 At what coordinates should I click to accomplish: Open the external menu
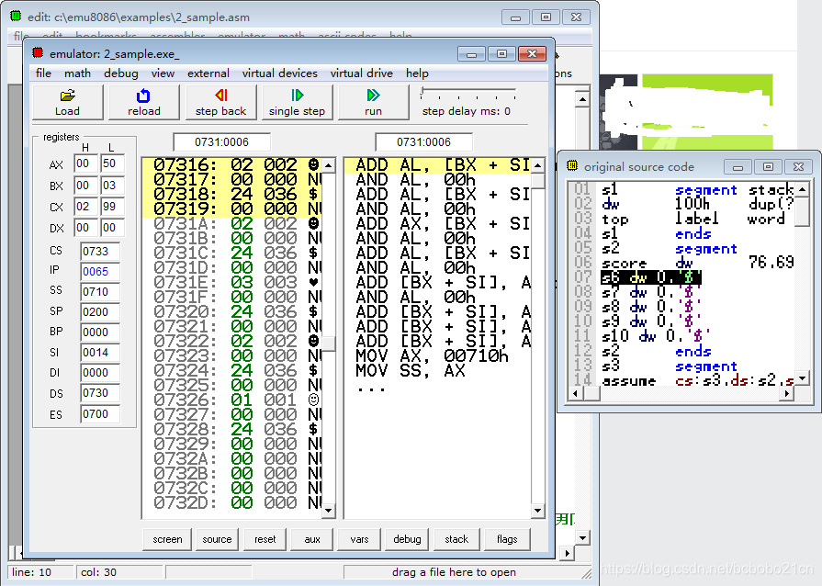(208, 73)
